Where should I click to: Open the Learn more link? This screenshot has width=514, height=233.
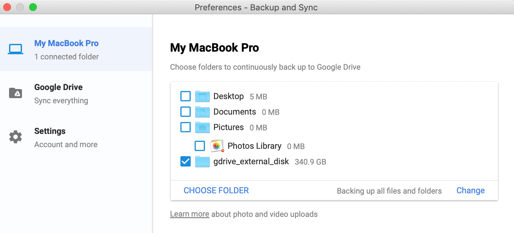coord(189,214)
